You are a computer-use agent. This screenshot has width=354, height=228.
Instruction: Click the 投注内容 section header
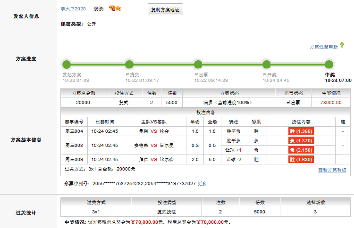(205, 112)
